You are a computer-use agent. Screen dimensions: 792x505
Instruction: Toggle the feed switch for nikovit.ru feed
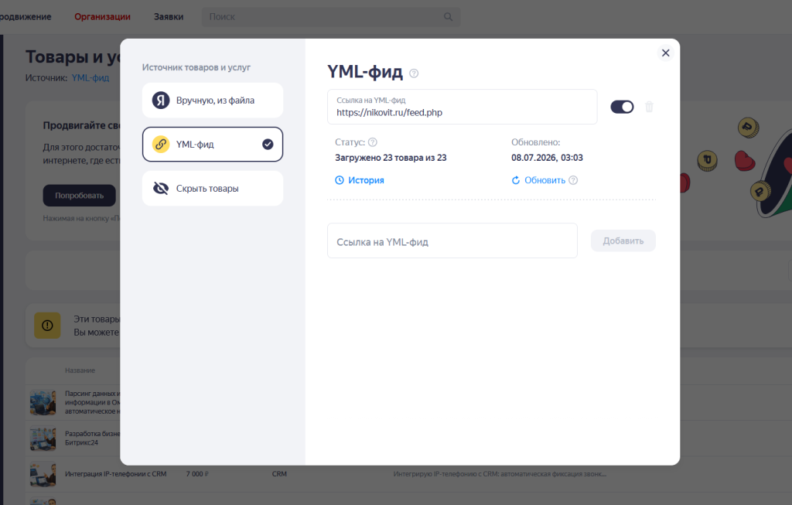point(622,107)
